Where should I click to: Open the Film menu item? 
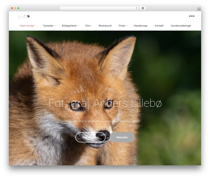tap(88, 26)
